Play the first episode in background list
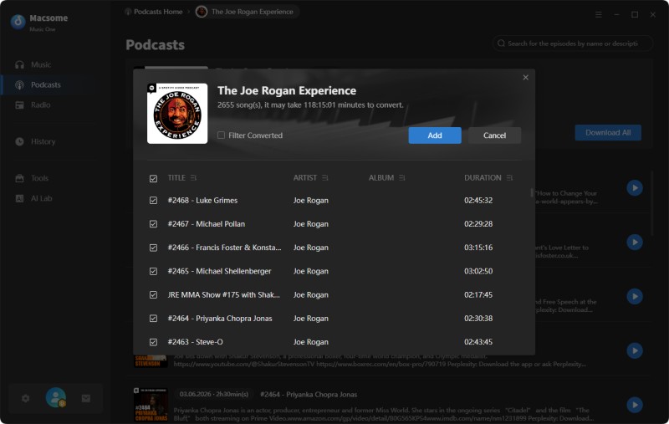Viewport: 669px width, 424px height. point(635,187)
